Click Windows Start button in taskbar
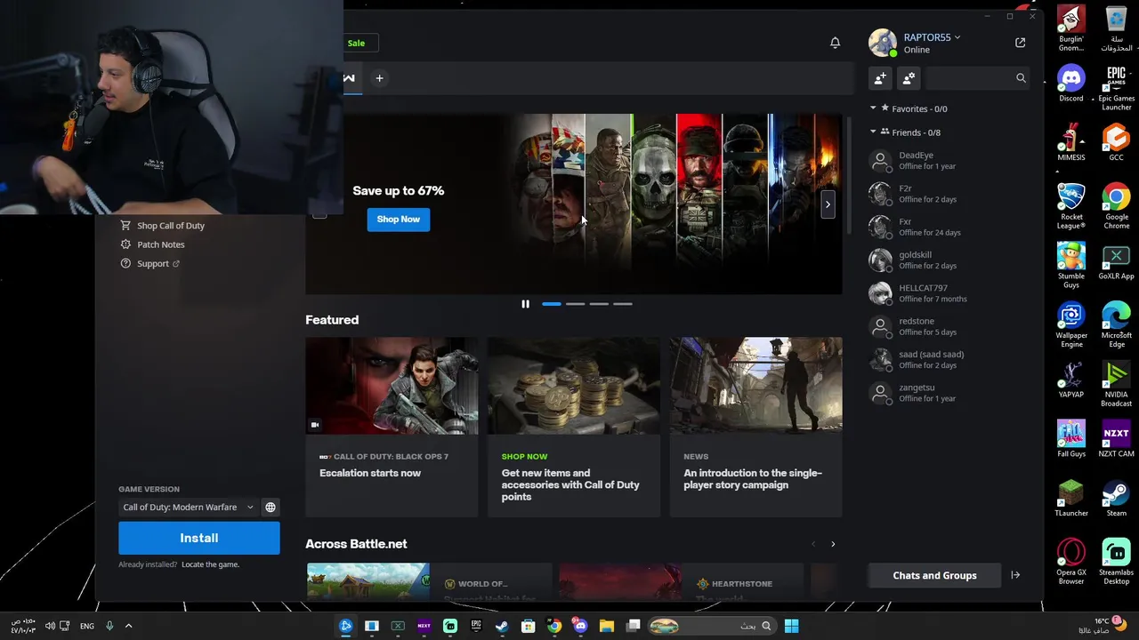This screenshot has height=640, width=1139. (791, 626)
